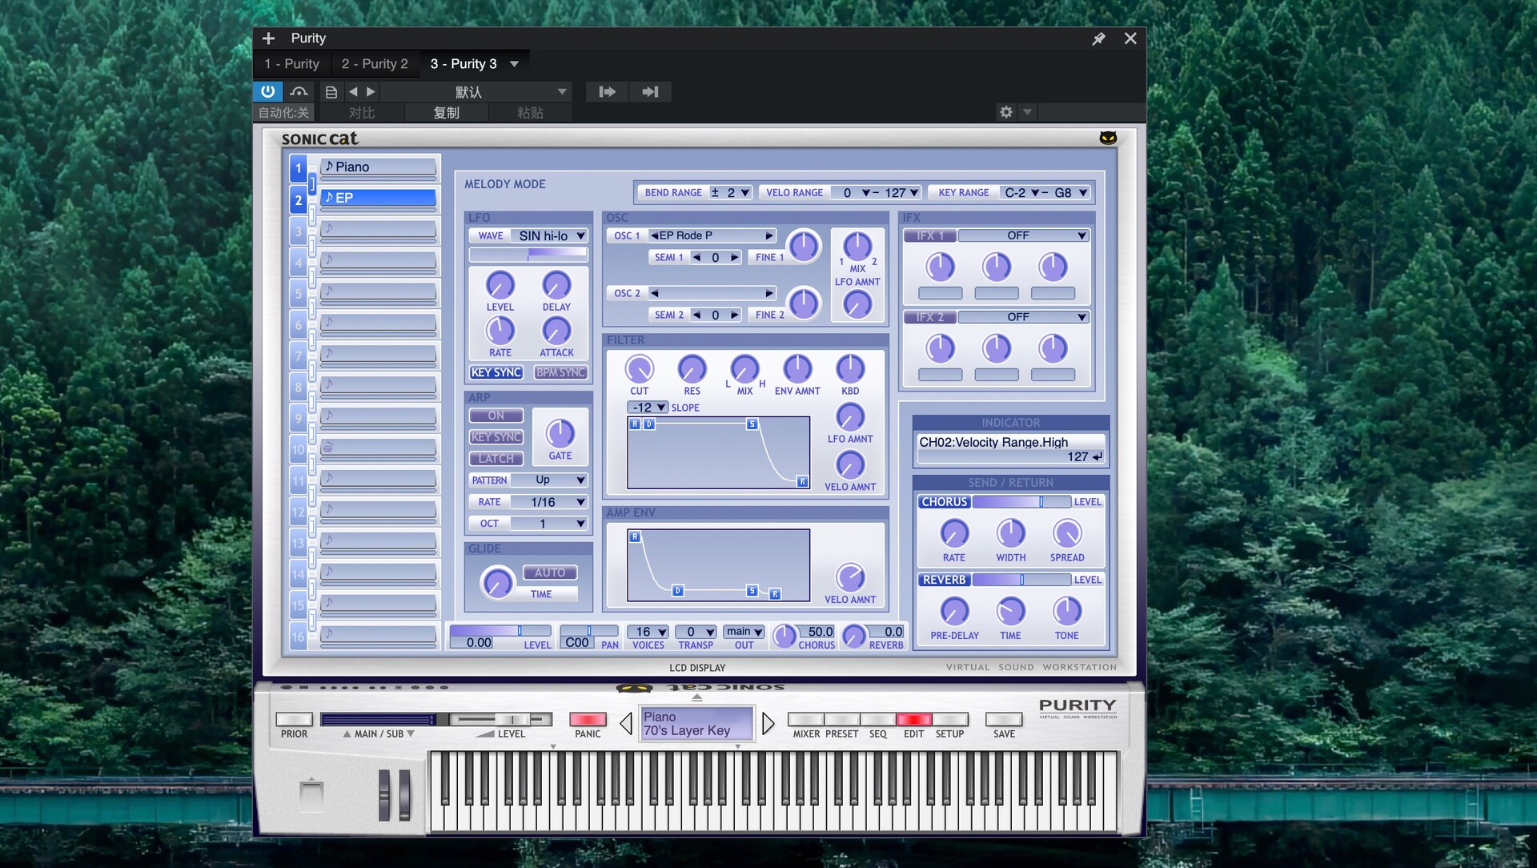Screen dimensions: 1537x868
Task: Toggle the CHORUS send button
Action: (945, 502)
